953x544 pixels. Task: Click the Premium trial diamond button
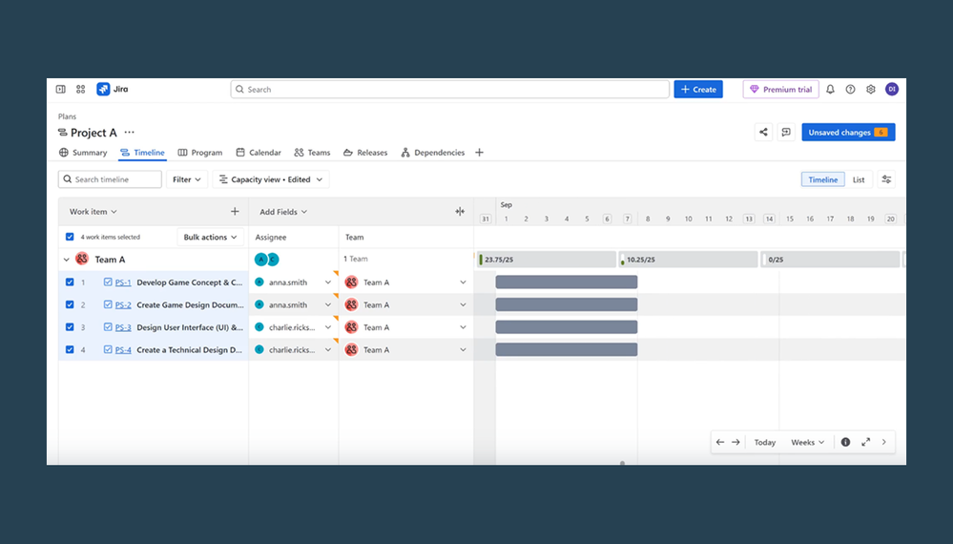pyautogui.click(x=780, y=90)
